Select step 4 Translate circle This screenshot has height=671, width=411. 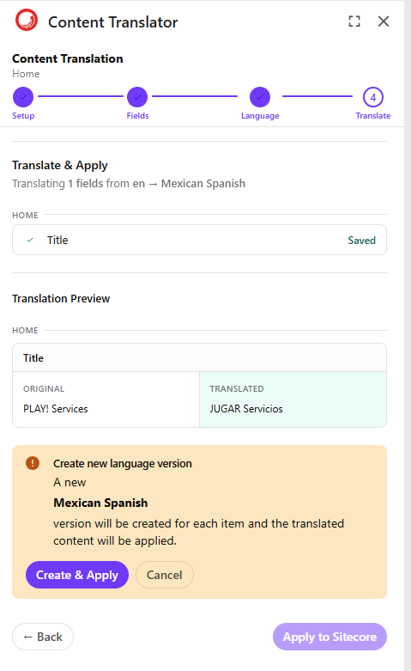[x=373, y=97]
